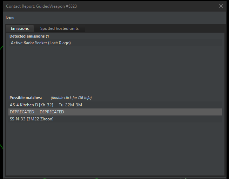Switch to the Emissions tab
This screenshot has width=229, height=179.
point(20,28)
